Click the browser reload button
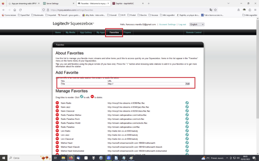259x161 pixels. (16, 10)
